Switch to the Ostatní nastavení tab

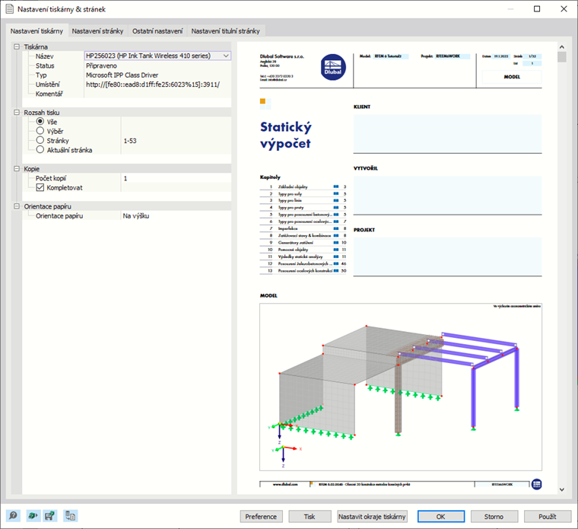pyautogui.click(x=157, y=31)
